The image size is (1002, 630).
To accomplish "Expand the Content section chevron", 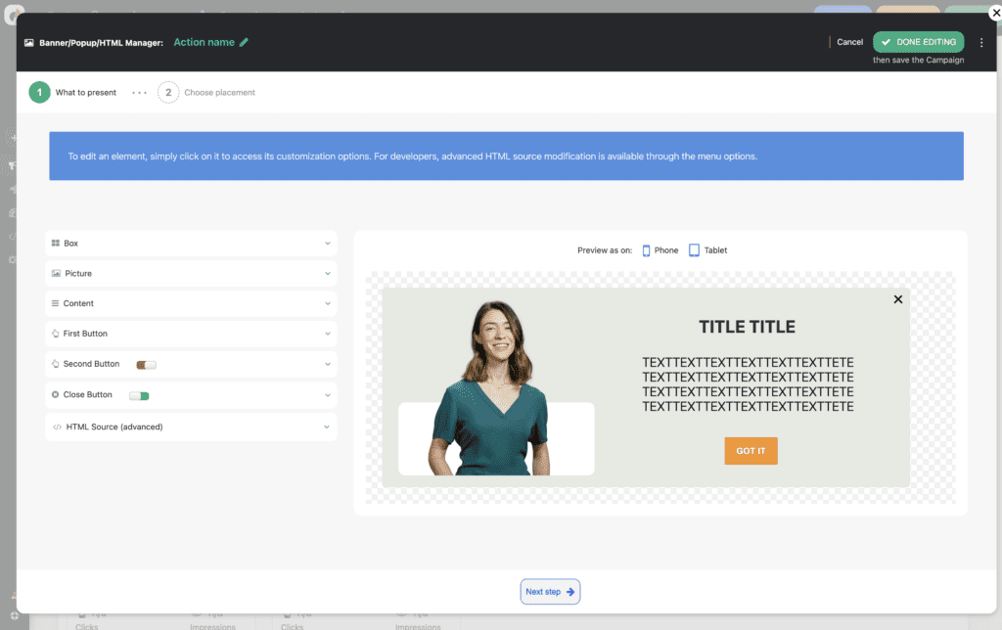I will [328, 303].
